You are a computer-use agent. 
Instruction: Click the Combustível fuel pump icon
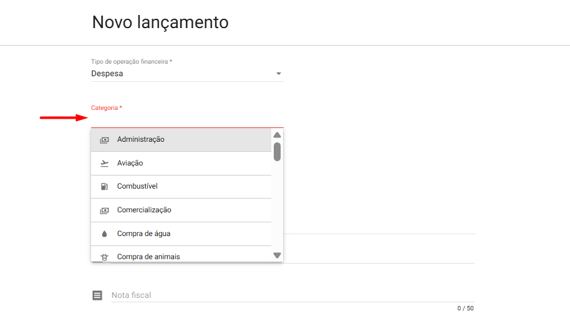coord(104,187)
